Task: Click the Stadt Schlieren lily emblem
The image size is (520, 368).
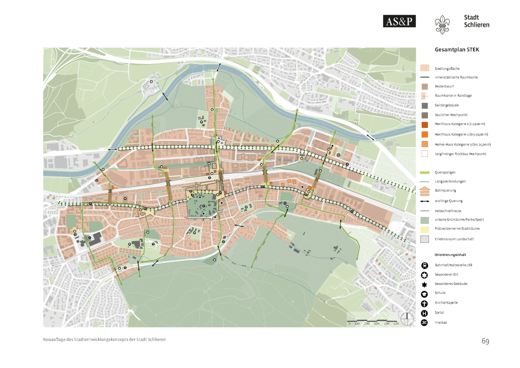Action: pyautogui.click(x=442, y=25)
